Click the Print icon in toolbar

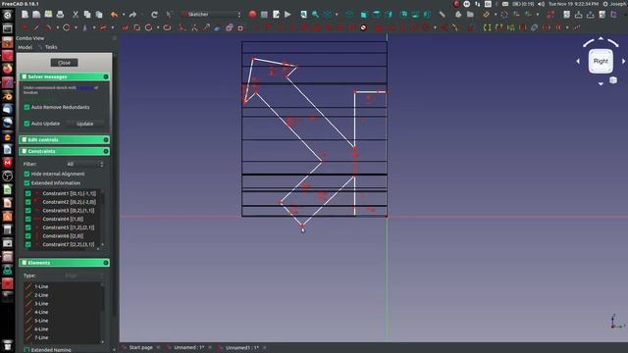tap(60, 15)
